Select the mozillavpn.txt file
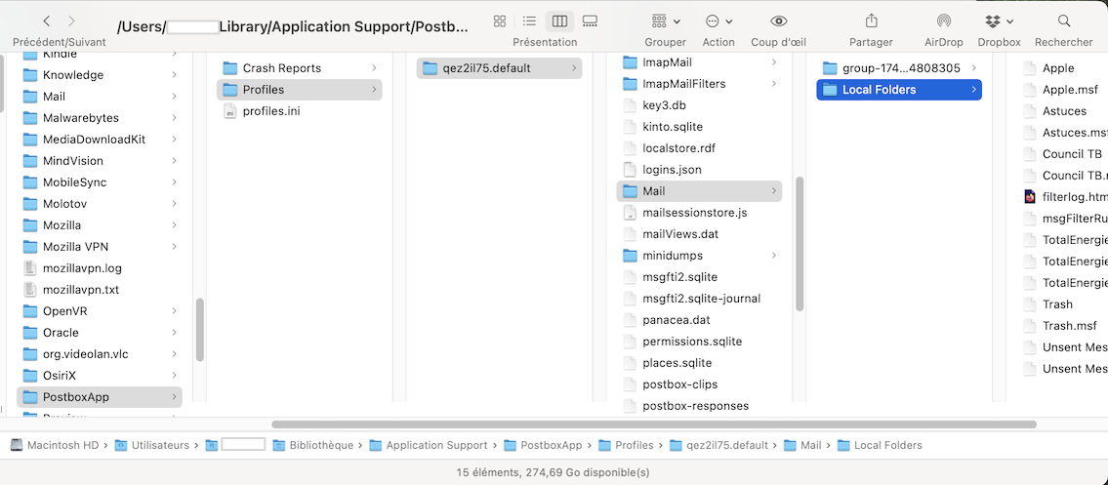 [99, 290]
